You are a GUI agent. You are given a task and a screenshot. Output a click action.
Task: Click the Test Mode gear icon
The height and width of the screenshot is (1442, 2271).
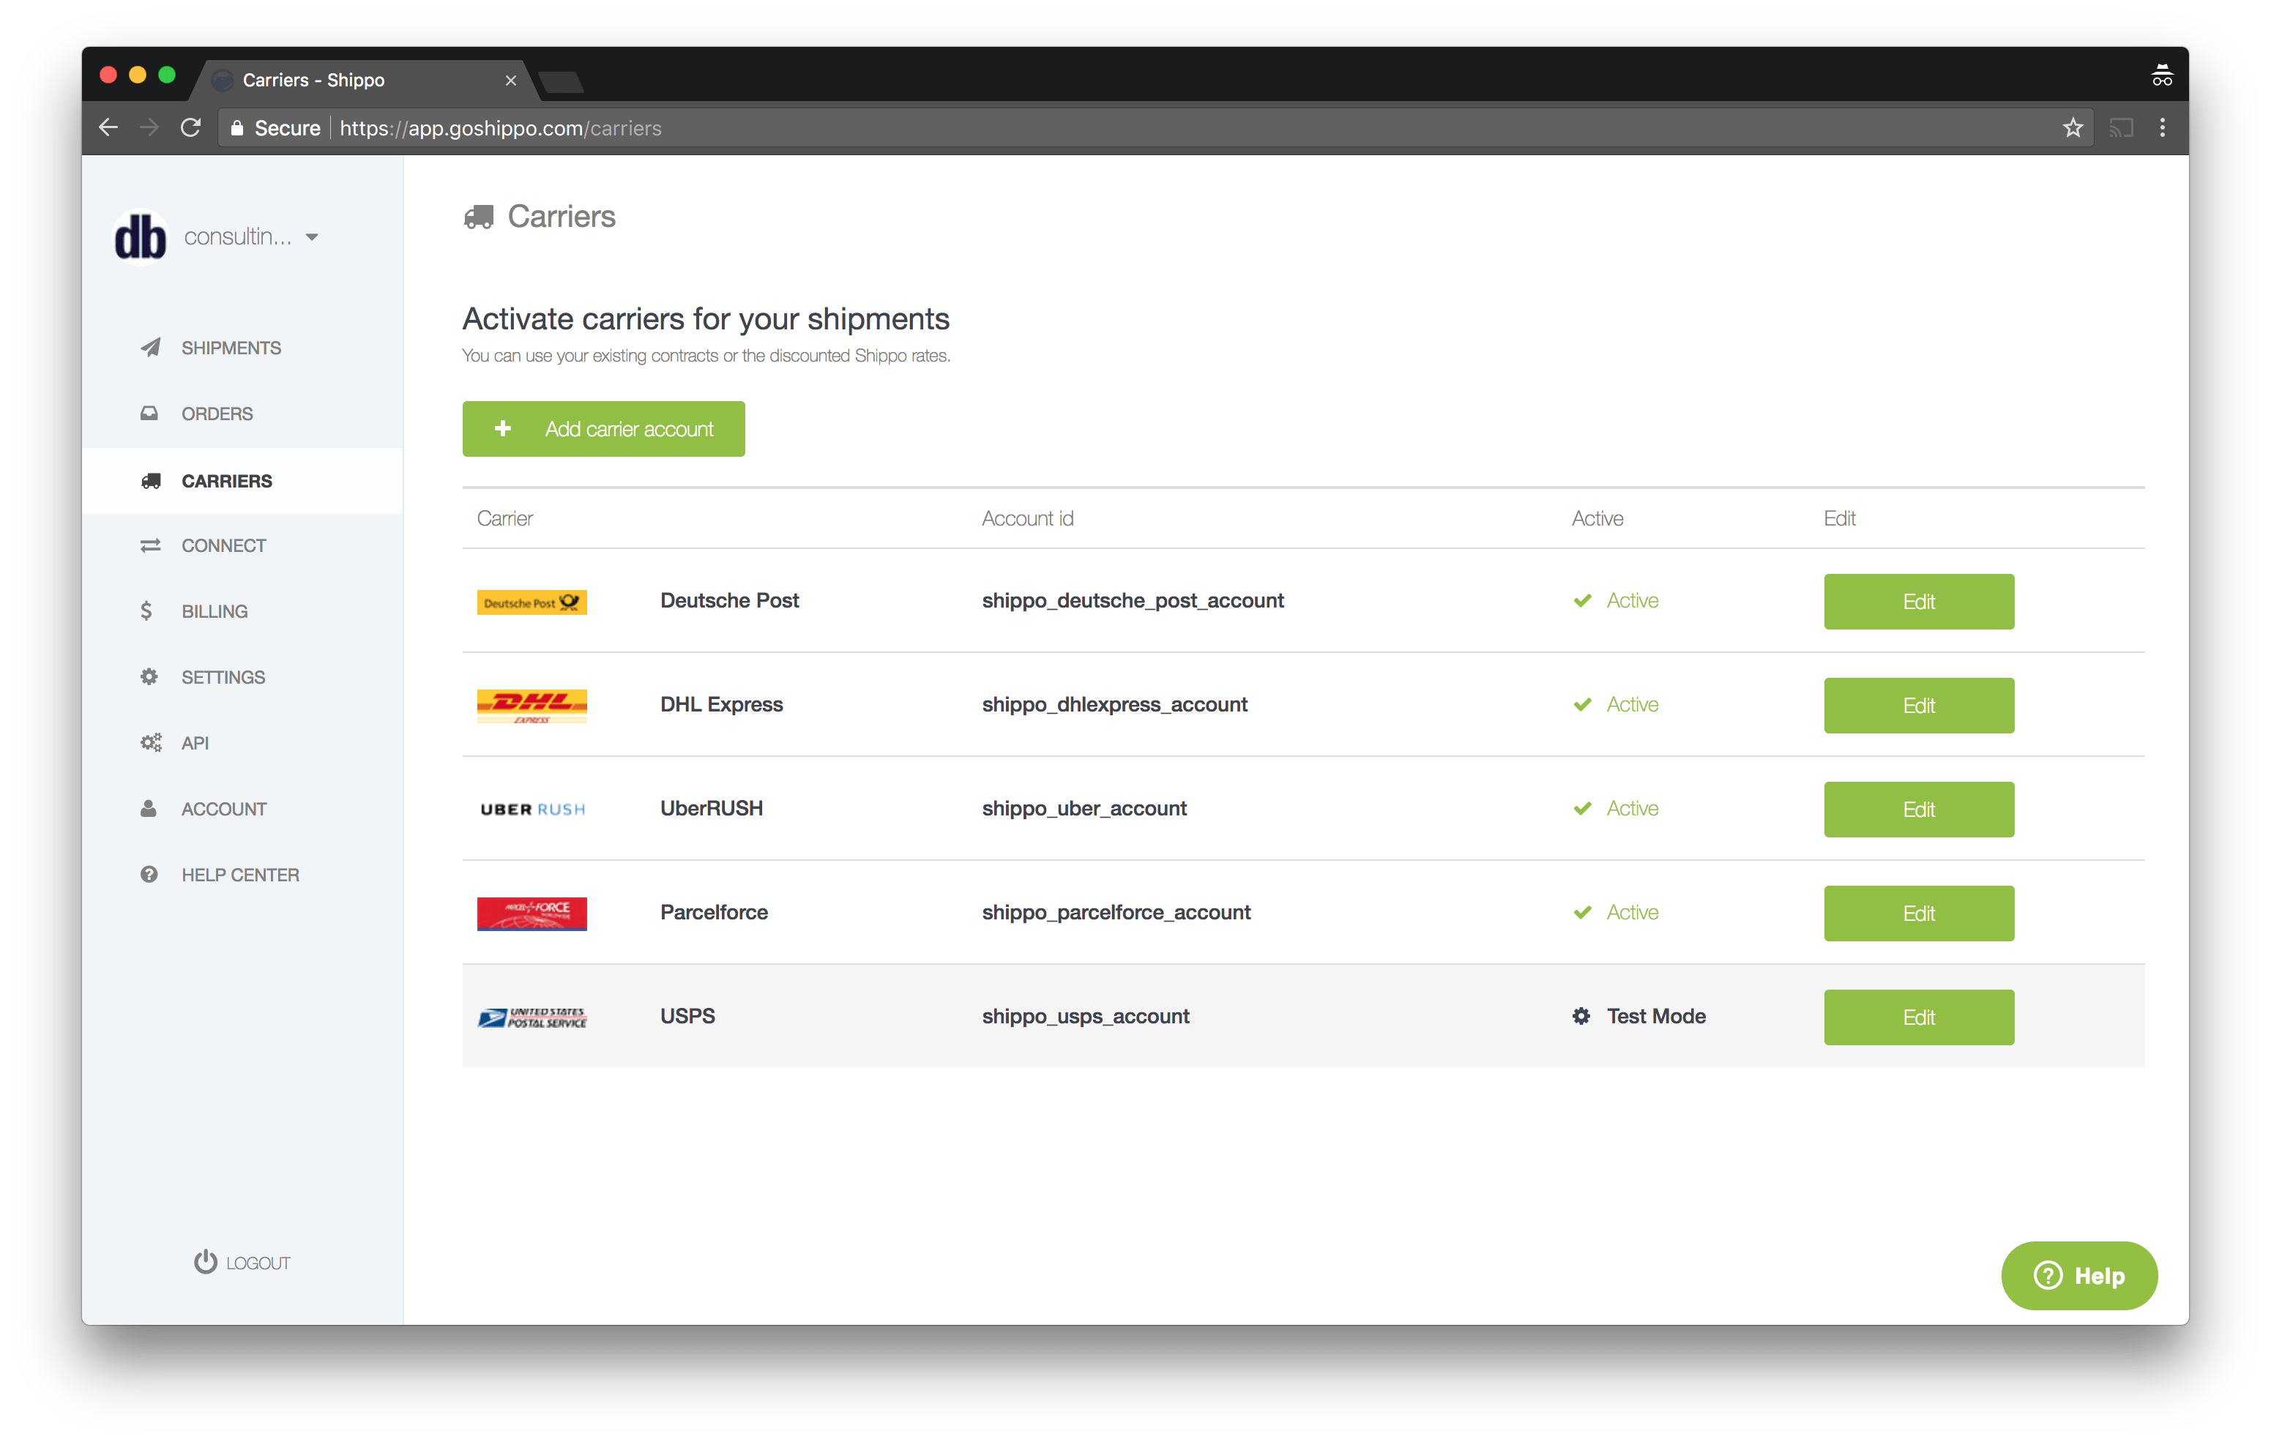point(1581,1017)
